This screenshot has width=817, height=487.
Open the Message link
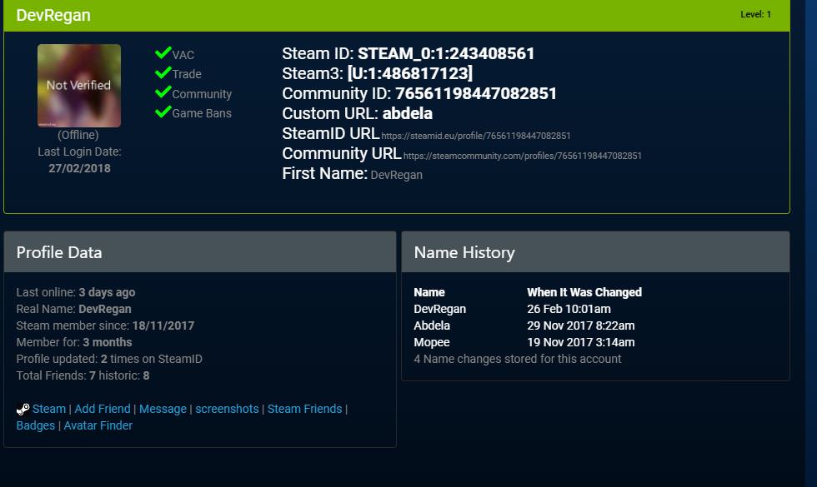pyautogui.click(x=163, y=409)
